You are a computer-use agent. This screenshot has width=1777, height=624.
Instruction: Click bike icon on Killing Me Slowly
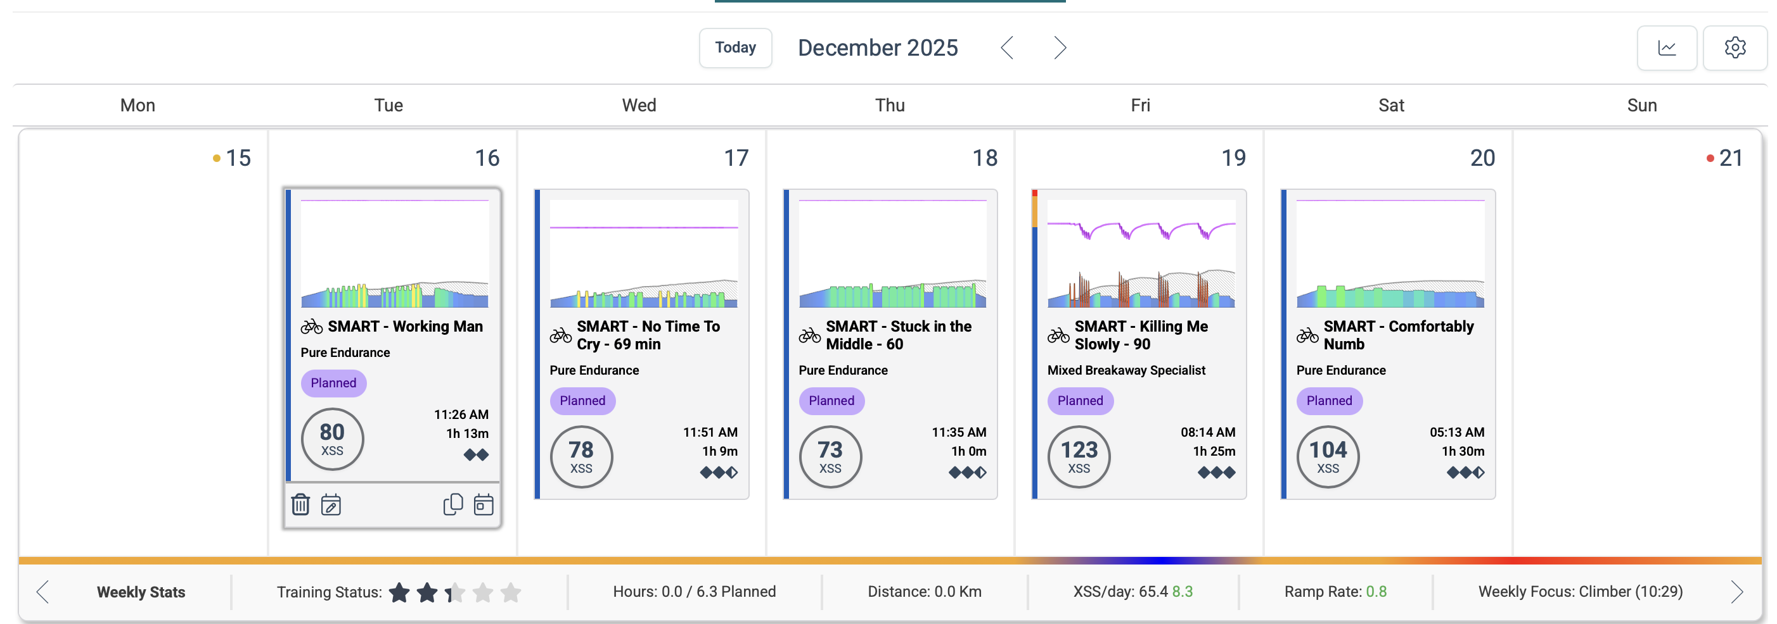pyautogui.click(x=1058, y=335)
